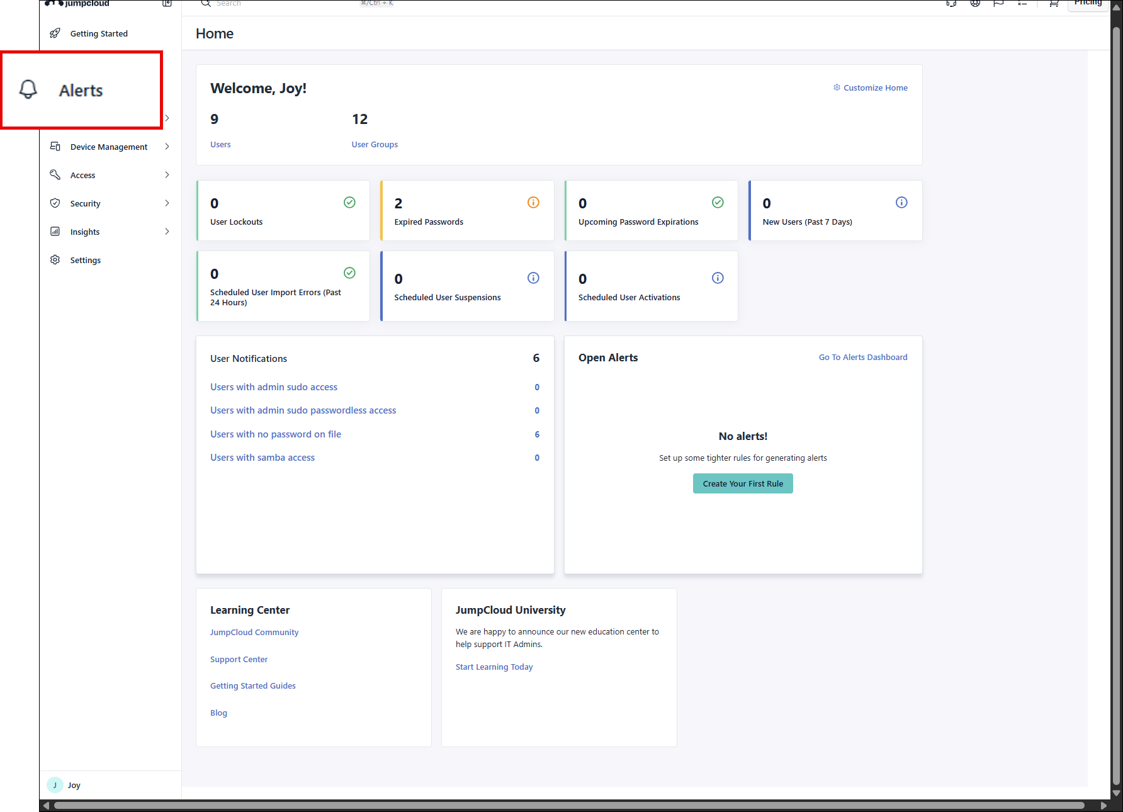Open Users with no password on file
The height and width of the screenshot is (812, 1123).
pyautogui.click(x=276, y=434)
